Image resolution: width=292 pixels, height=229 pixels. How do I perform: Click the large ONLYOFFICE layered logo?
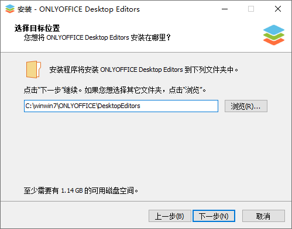pyautogui.click(x=274, y=35)
